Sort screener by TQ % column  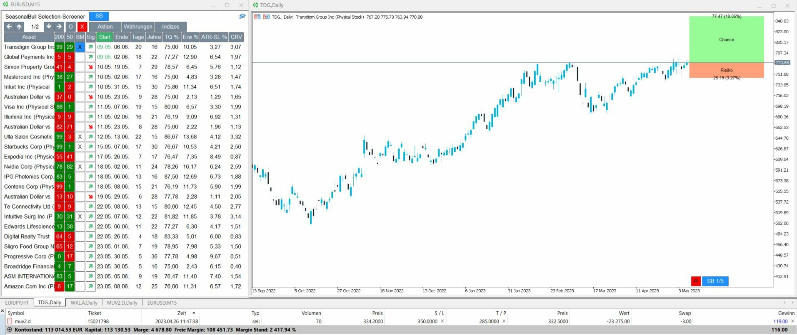(x=171, y=37)
